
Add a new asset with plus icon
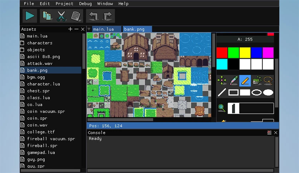click(x=70, y=29)
